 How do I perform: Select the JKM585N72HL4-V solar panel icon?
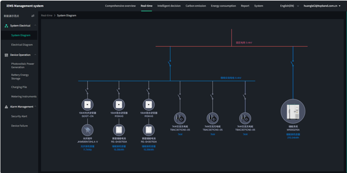pos(87,130)
